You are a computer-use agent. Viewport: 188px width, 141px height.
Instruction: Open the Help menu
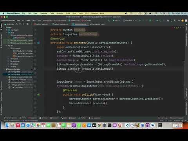coord(102,13)
